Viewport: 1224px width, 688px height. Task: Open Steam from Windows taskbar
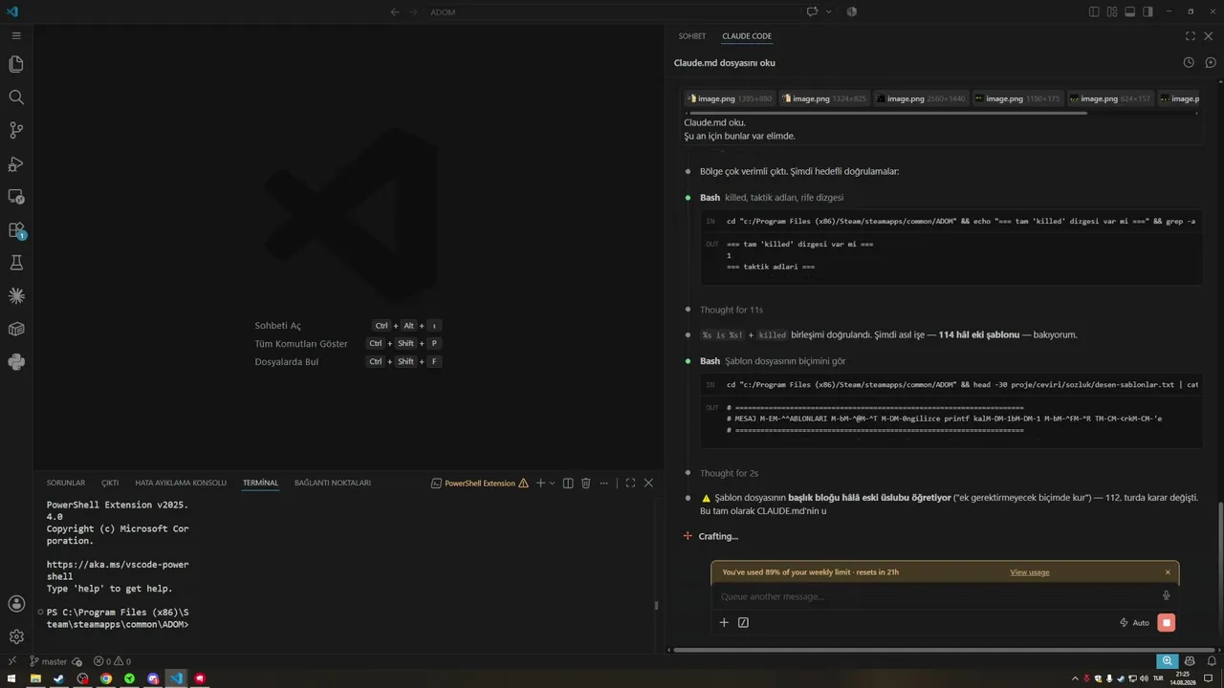59,678
